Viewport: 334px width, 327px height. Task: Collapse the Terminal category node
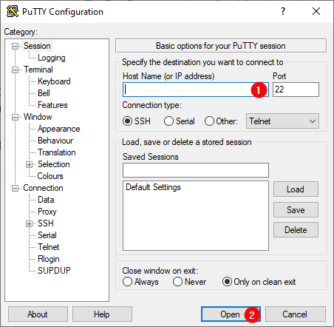[x=15, y=70]
